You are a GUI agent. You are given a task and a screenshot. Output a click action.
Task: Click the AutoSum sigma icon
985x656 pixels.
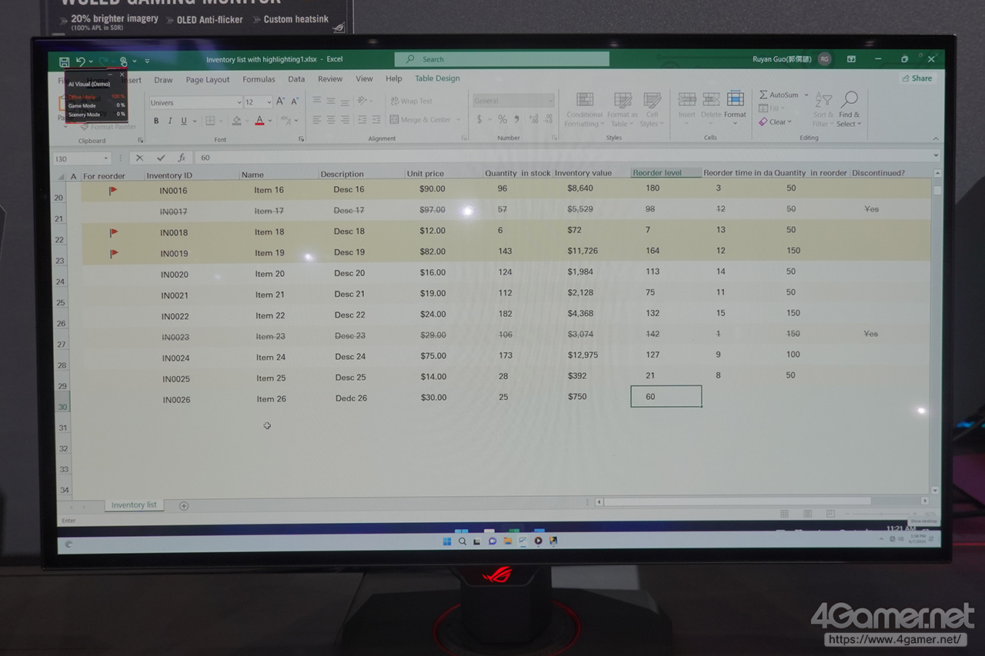pyautogui.click(x=763, y=95)
